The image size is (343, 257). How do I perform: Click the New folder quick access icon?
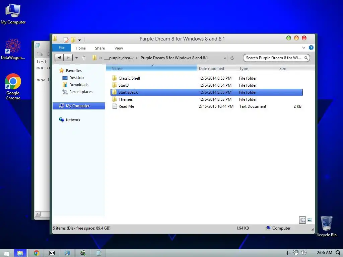click(73, 40)
